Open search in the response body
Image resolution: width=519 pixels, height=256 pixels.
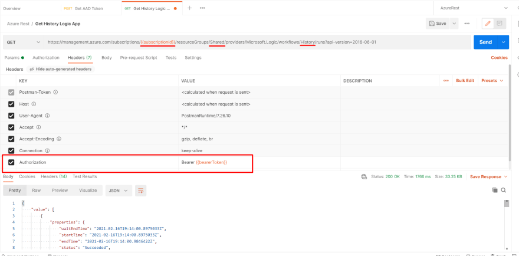pos(503,191)
